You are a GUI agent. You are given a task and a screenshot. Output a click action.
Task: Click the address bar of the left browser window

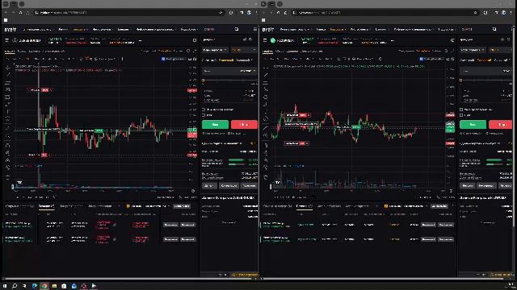coord(128,13)
